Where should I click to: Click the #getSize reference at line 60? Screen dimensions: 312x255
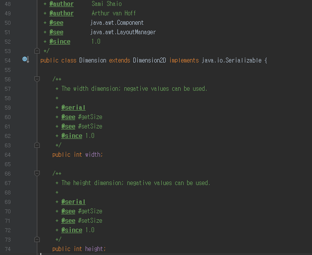point(90,117)
